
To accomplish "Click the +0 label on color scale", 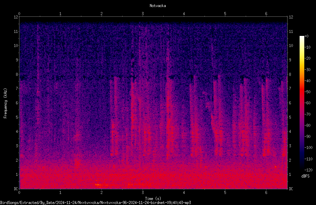I will [x=307, y=36].
